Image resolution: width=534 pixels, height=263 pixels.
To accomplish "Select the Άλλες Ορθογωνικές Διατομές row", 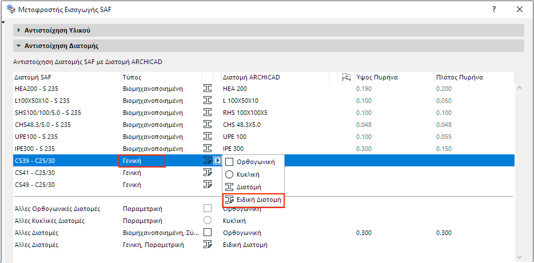I will click(264, 209).
